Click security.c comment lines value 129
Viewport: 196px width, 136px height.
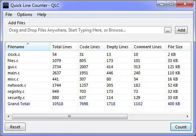click(137, 98)
